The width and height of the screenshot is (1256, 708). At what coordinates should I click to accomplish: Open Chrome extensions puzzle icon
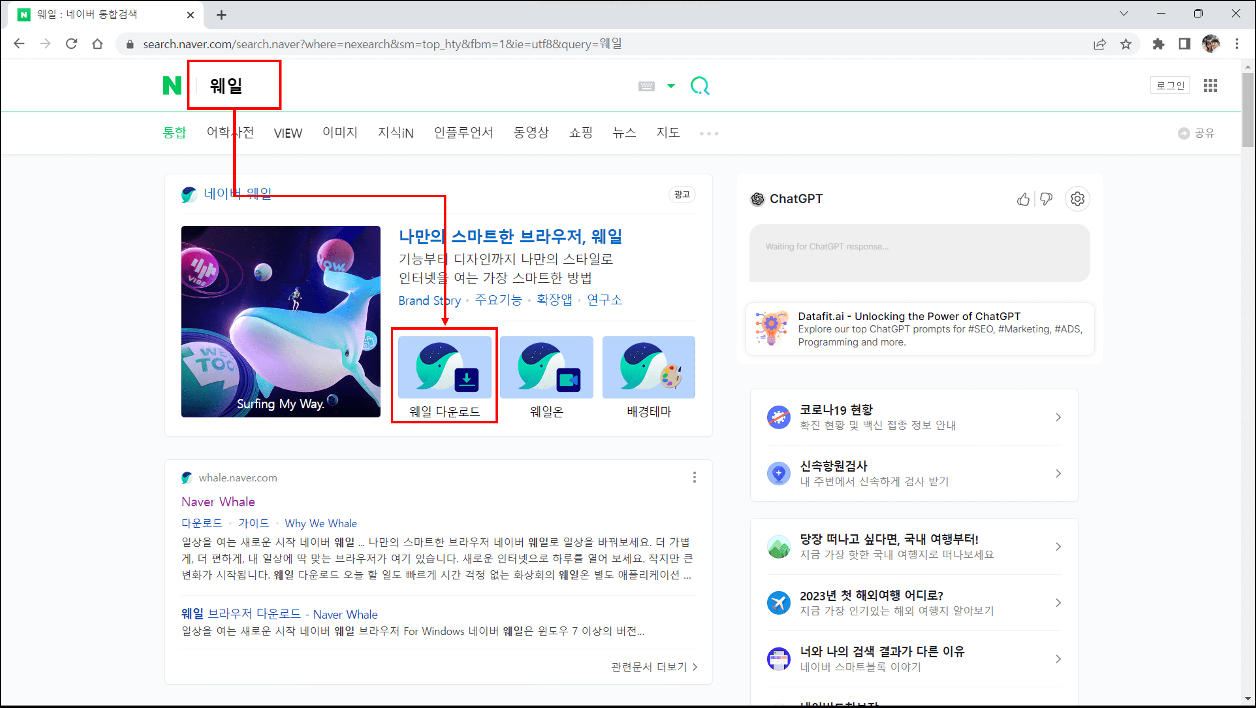coord(1158,44)
